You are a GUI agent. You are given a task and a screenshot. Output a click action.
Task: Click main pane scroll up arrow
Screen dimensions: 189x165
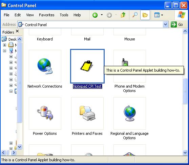click(185, 31)
